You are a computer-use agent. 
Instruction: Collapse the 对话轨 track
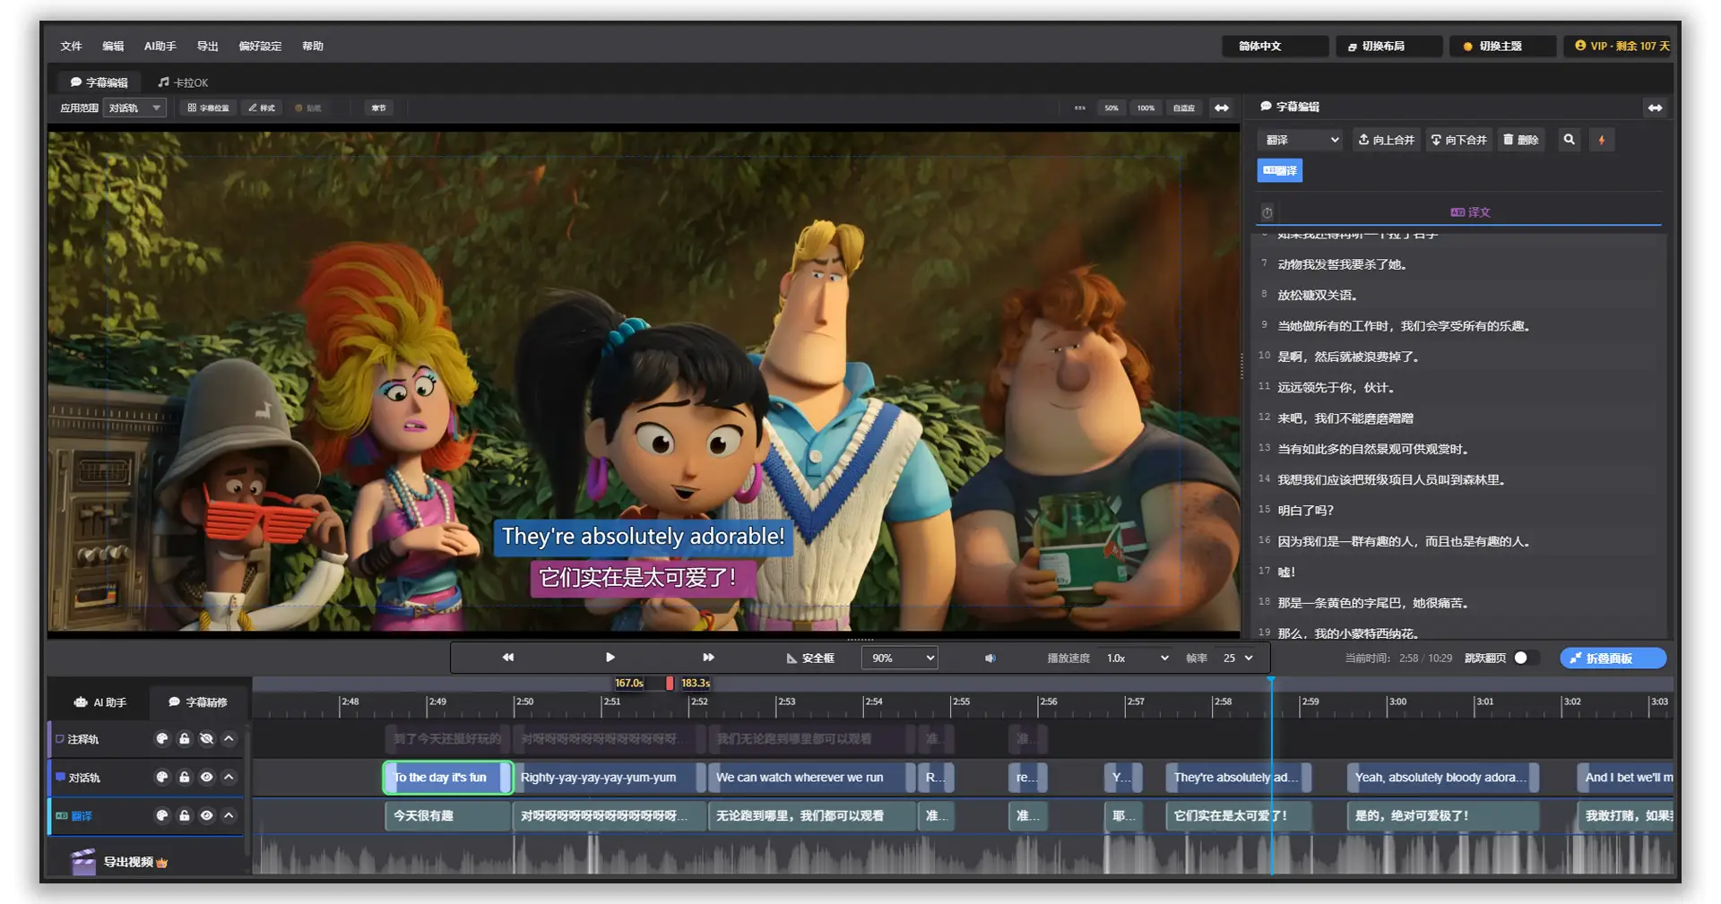(x=229, y=778)
